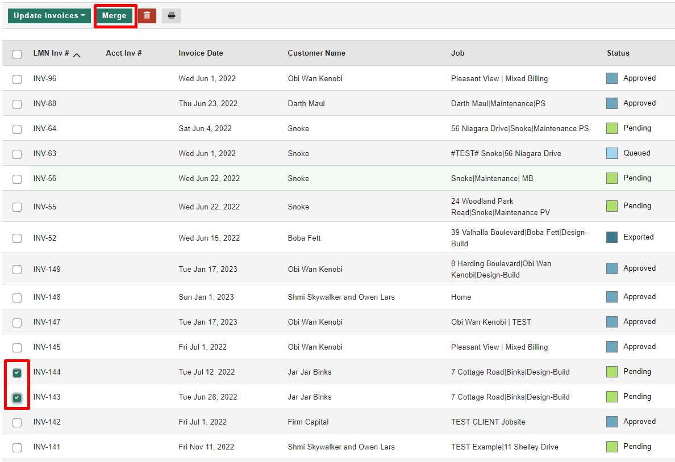
Task: Click the sort arrow beside LMN Inv #
Action: [77, 54]
